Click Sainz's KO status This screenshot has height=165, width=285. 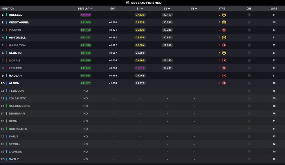[x=85, y=137]
